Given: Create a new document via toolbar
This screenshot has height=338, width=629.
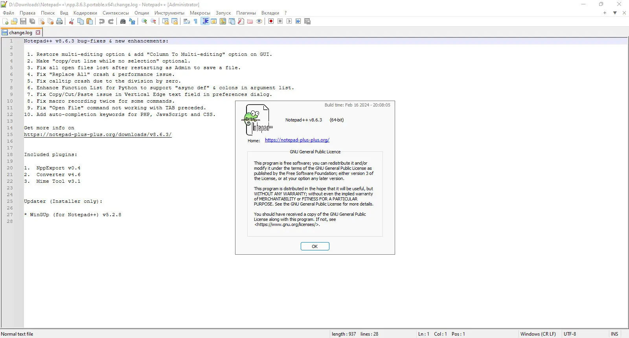Looking at the screenshot, I should coord(6,21).
